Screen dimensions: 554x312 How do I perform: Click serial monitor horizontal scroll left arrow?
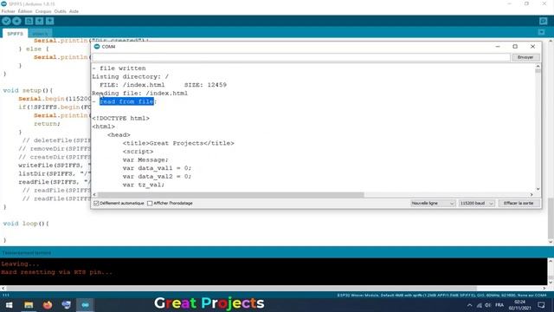pyautogui.click(x=94, y=195)
